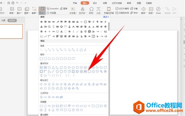
Task: Choose the plain rectangle in the rectangles group
Action: pos(41,59)
